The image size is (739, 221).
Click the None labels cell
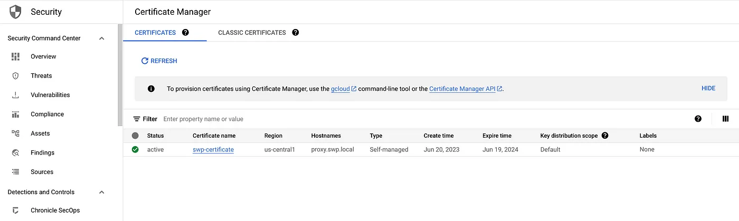[647, 150]
